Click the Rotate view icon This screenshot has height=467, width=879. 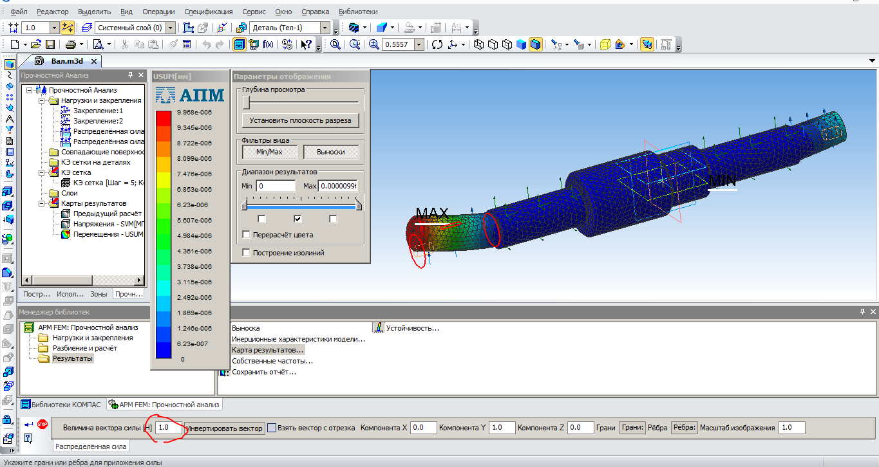click(x=437, y=44)
